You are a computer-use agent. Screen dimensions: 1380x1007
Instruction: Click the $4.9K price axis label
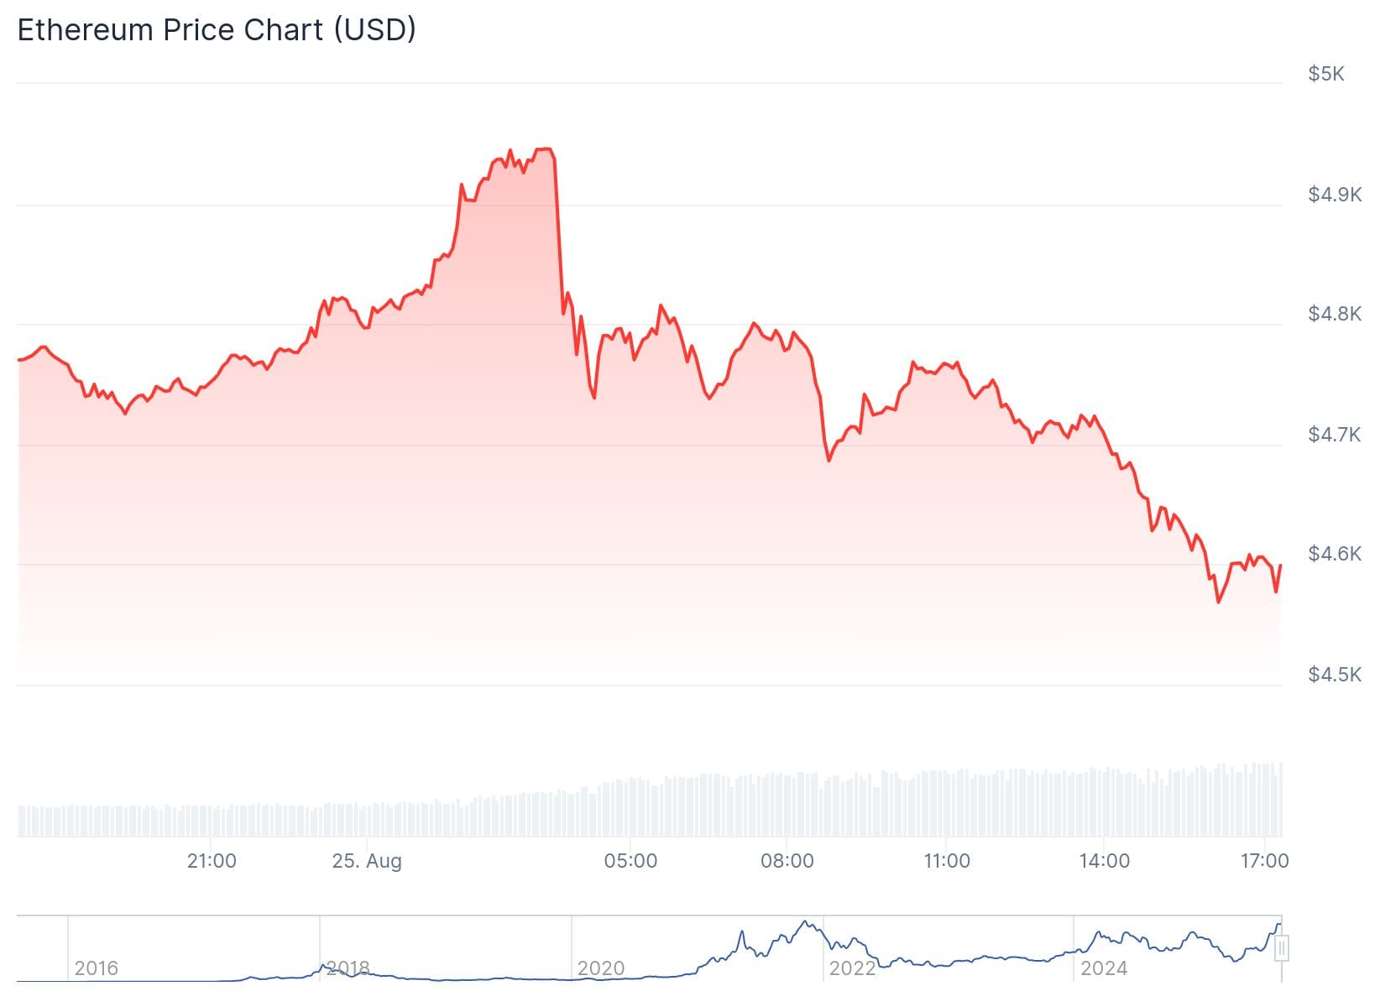[x=1334, y=195]
